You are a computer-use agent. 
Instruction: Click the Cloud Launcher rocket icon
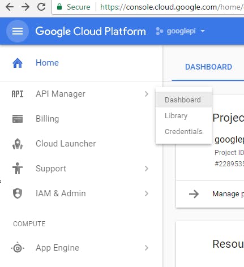click(x=18, y=144)
